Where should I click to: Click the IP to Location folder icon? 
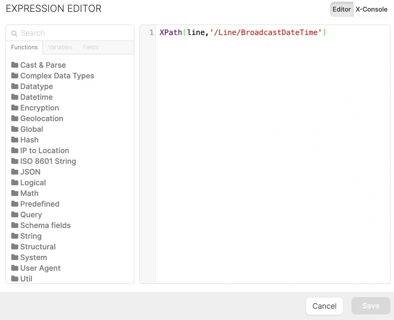[x=14, y=150]
